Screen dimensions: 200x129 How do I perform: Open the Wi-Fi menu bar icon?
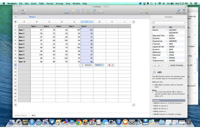tap(159, 3)
